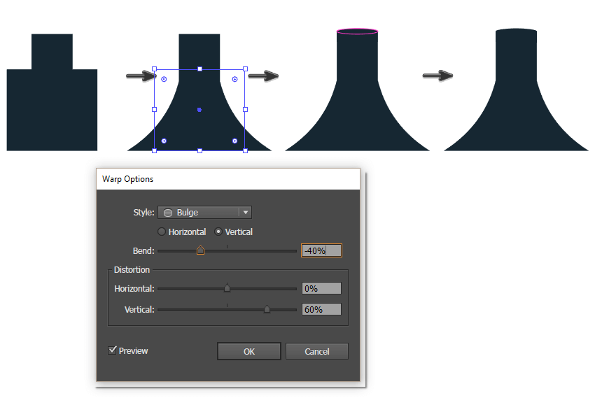Viewport: 595px width, 412px height.
Task: Click the Bend value field showing -40%
Action: pyautogui.click(x=321, y=250)
